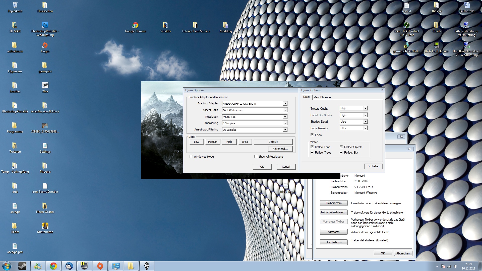Click the Steam icon in the taskbar
Viewport: 482px width, 271px height.
pos(22,266)
